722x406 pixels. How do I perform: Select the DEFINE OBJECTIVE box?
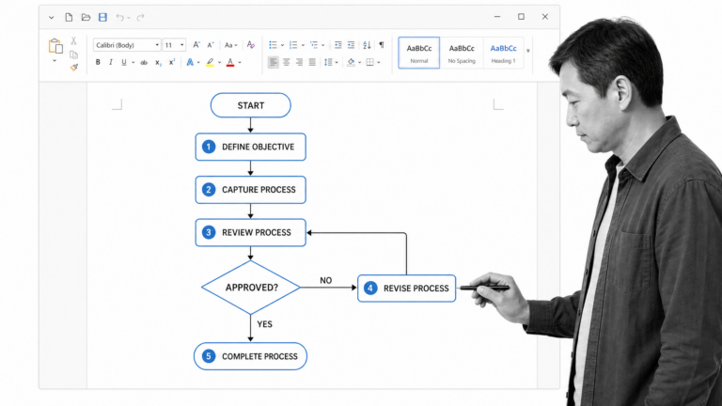[x=250, y=147]
